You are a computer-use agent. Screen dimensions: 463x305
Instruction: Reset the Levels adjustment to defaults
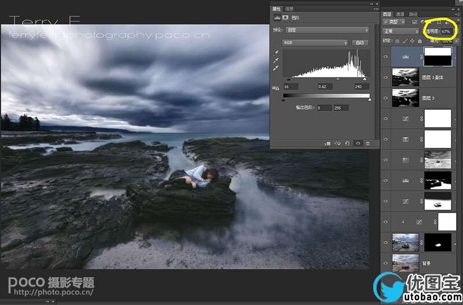pos(347,143)
